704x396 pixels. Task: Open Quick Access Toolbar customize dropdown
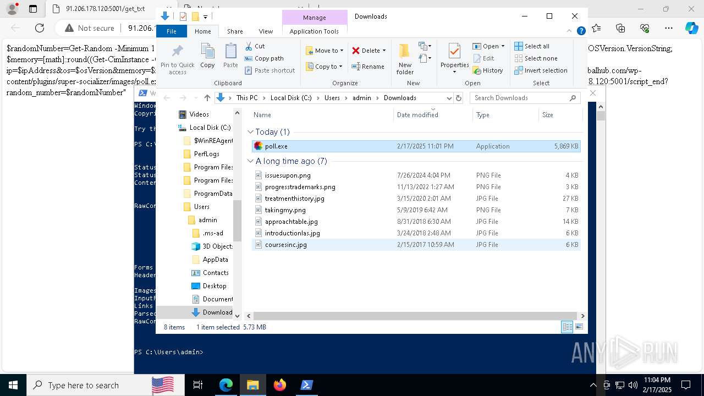point(205,16)
